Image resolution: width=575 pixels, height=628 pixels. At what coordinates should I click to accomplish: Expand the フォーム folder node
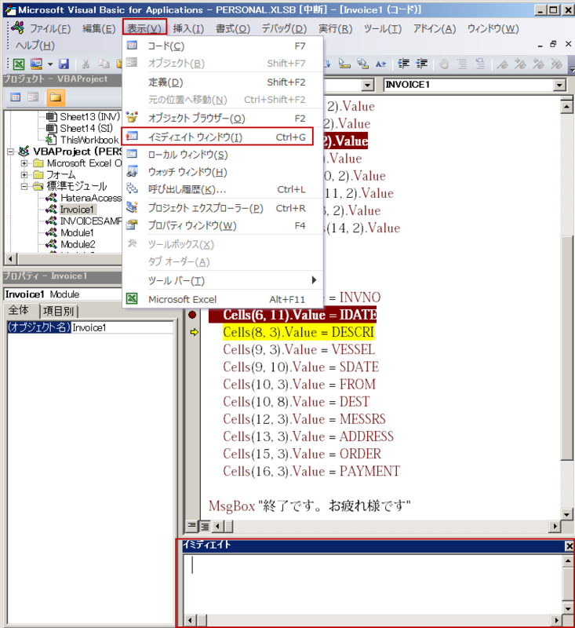[x=24, y=175]
